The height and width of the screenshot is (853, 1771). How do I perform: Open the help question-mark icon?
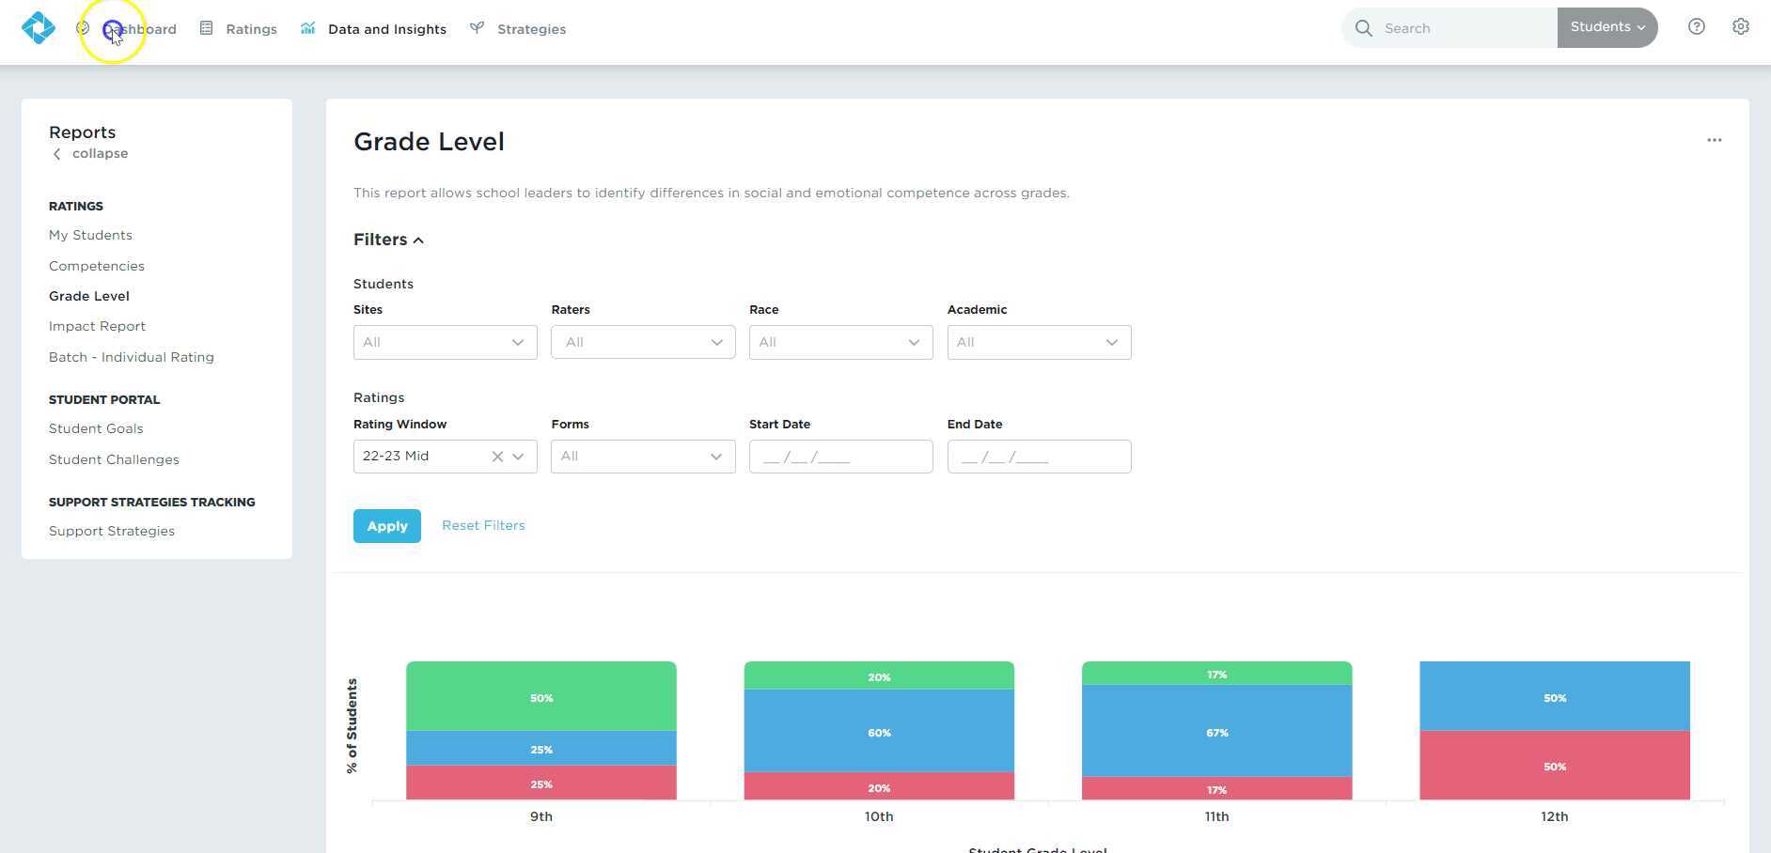pyautogui.click(x=1697, y=26)
